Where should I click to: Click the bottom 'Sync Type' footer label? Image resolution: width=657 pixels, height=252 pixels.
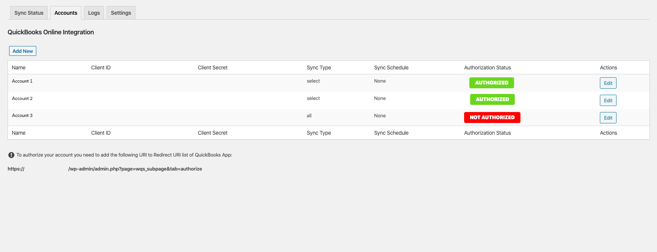point(319,133)
